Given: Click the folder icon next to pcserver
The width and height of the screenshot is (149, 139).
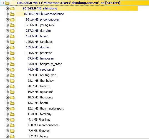Looking at the screenshot, I should (12, 53).
